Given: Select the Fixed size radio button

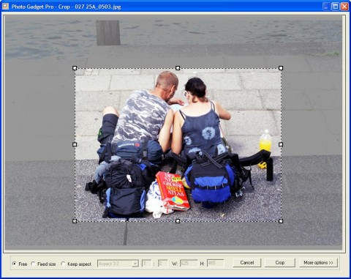Looking at the screenshot, I should pos(33,264).
